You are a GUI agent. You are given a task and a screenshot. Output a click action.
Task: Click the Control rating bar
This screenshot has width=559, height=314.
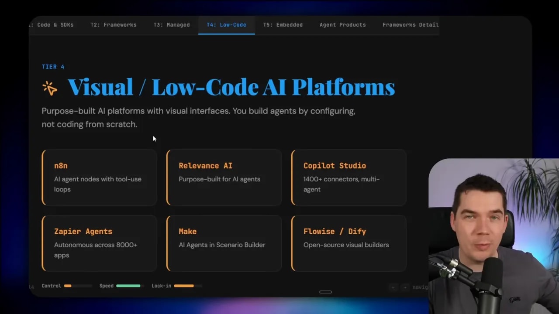pyautogui.click(x=78, y=286)
